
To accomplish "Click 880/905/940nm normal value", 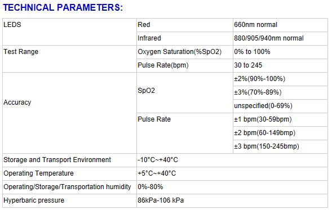I will click(269, 38).
